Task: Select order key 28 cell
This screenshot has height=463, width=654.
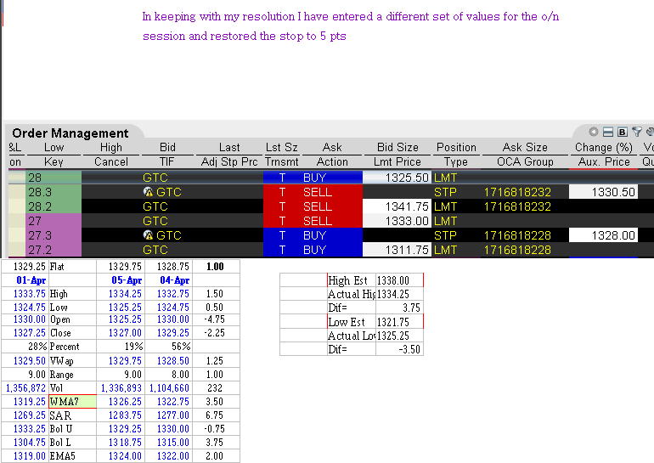Action: tap(54, 178)
